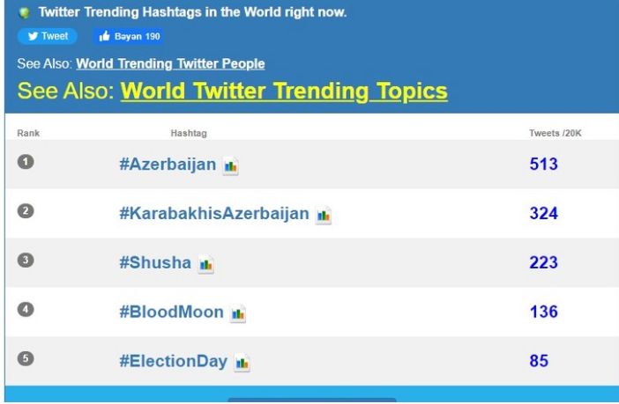This screenshot has width=619, height=404.
Task: Click the green globe icon in header
Action: pos(24,13)
